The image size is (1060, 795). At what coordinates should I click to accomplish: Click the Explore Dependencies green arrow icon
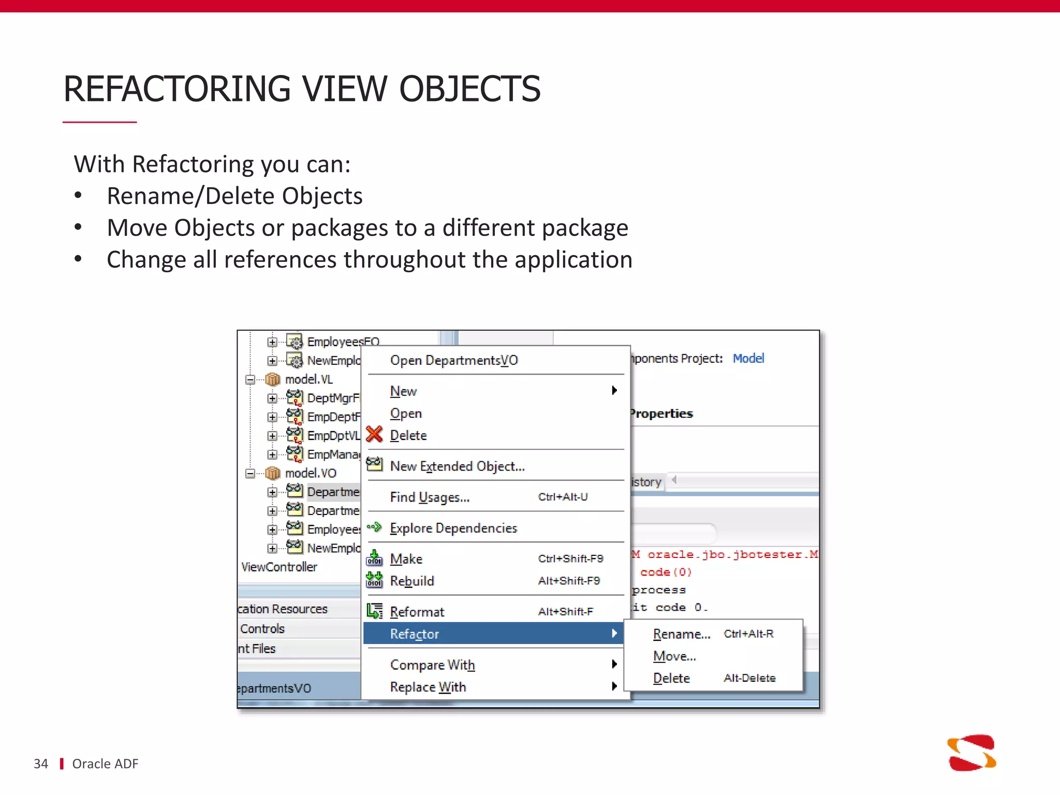point(374,527)
